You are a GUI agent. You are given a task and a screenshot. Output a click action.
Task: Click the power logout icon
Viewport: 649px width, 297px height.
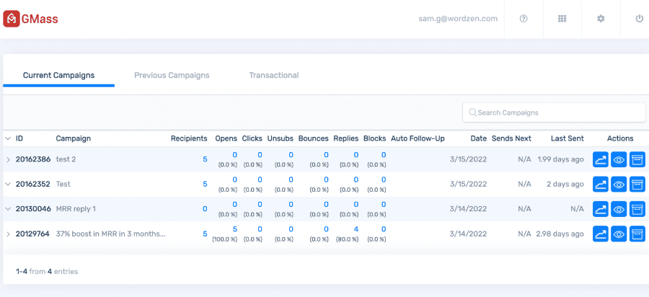coord(639,19)
